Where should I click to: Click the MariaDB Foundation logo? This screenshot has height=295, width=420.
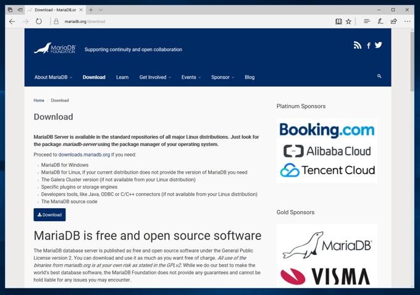(x=55, y=48)
